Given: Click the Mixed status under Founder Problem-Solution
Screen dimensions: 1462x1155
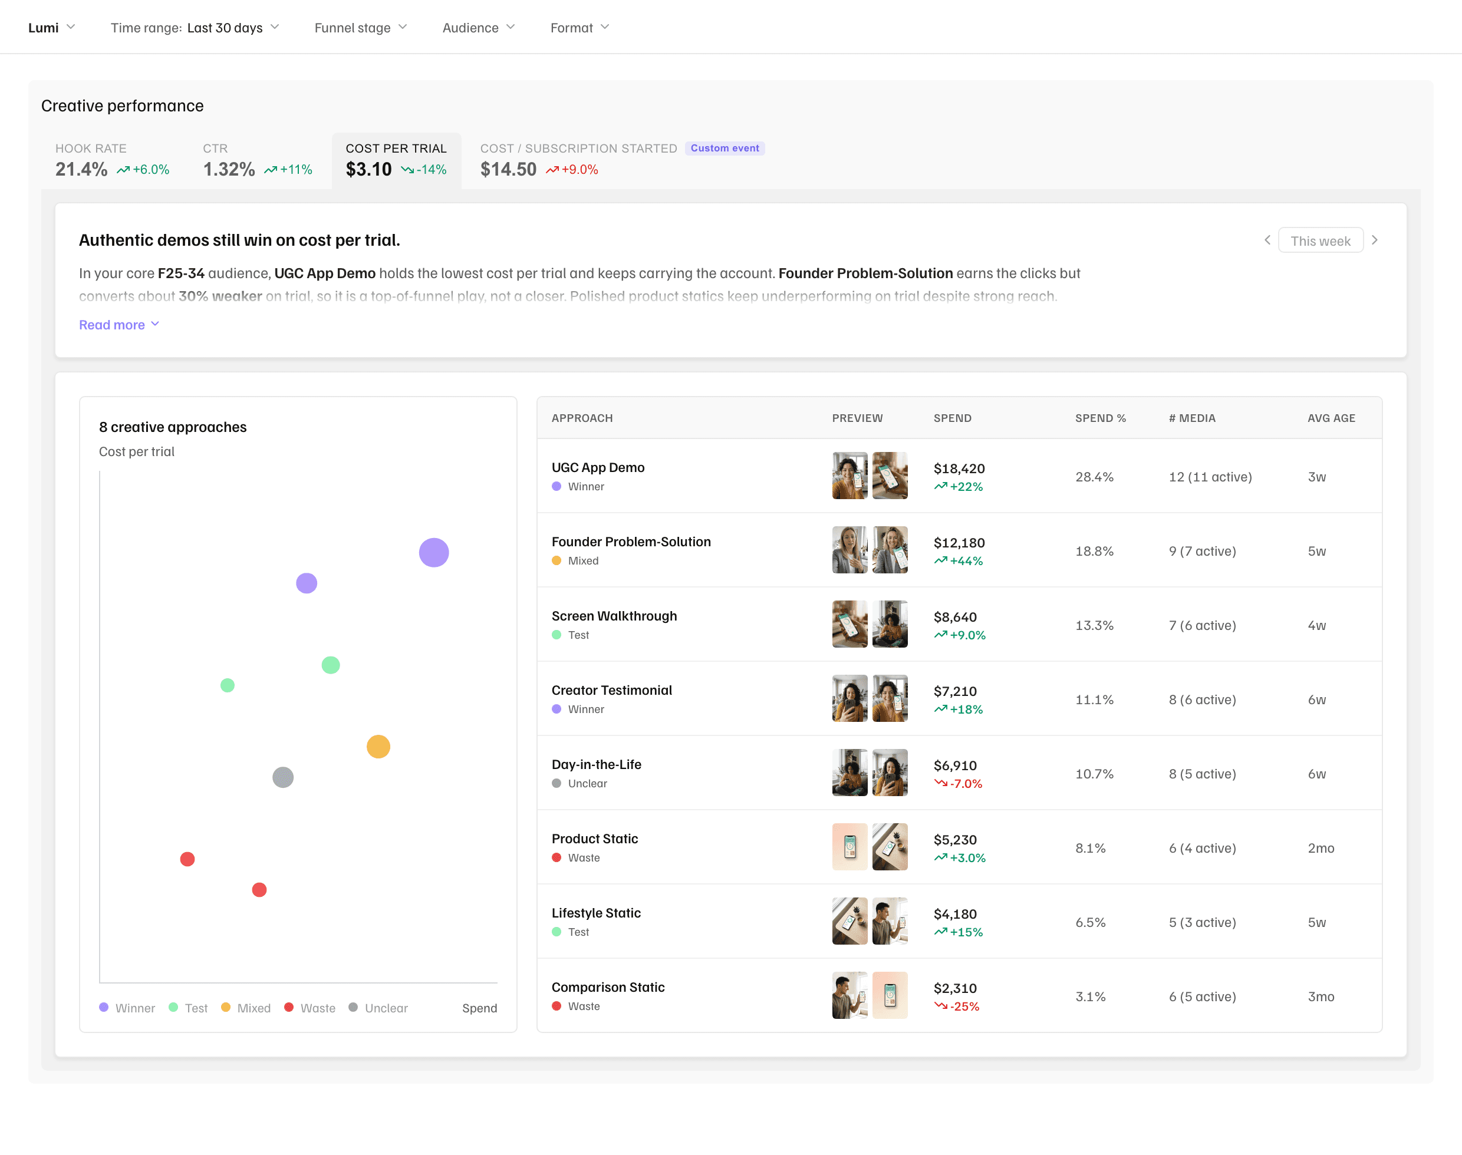Looking at the screenshot, I should (575, 560).
